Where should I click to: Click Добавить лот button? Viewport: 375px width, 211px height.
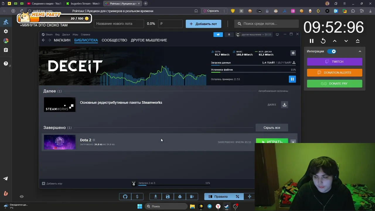[x=203, y=24]
